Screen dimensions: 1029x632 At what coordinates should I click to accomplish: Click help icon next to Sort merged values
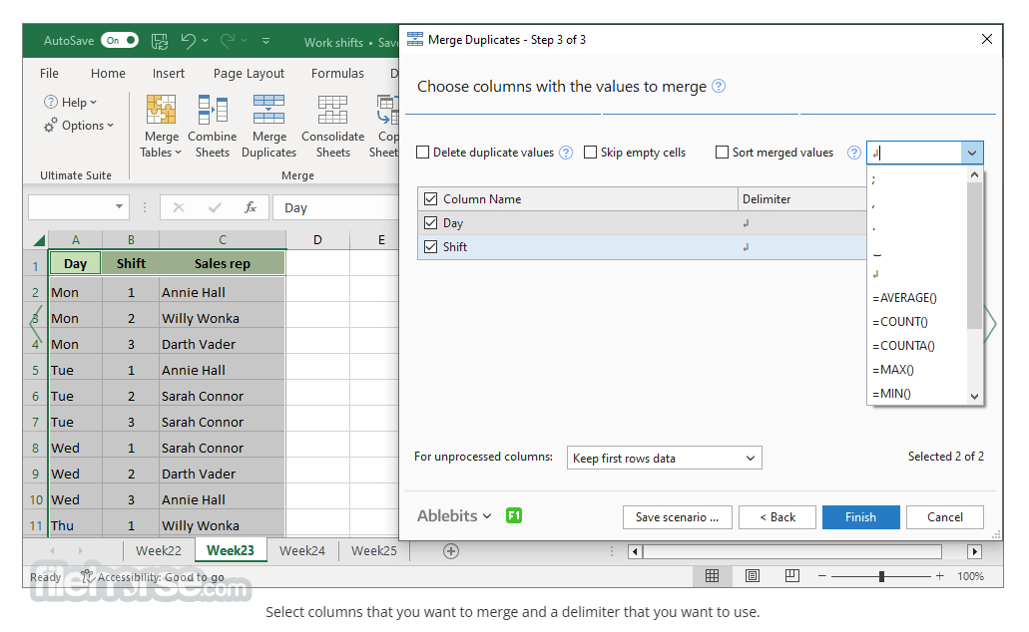(853, 153)
